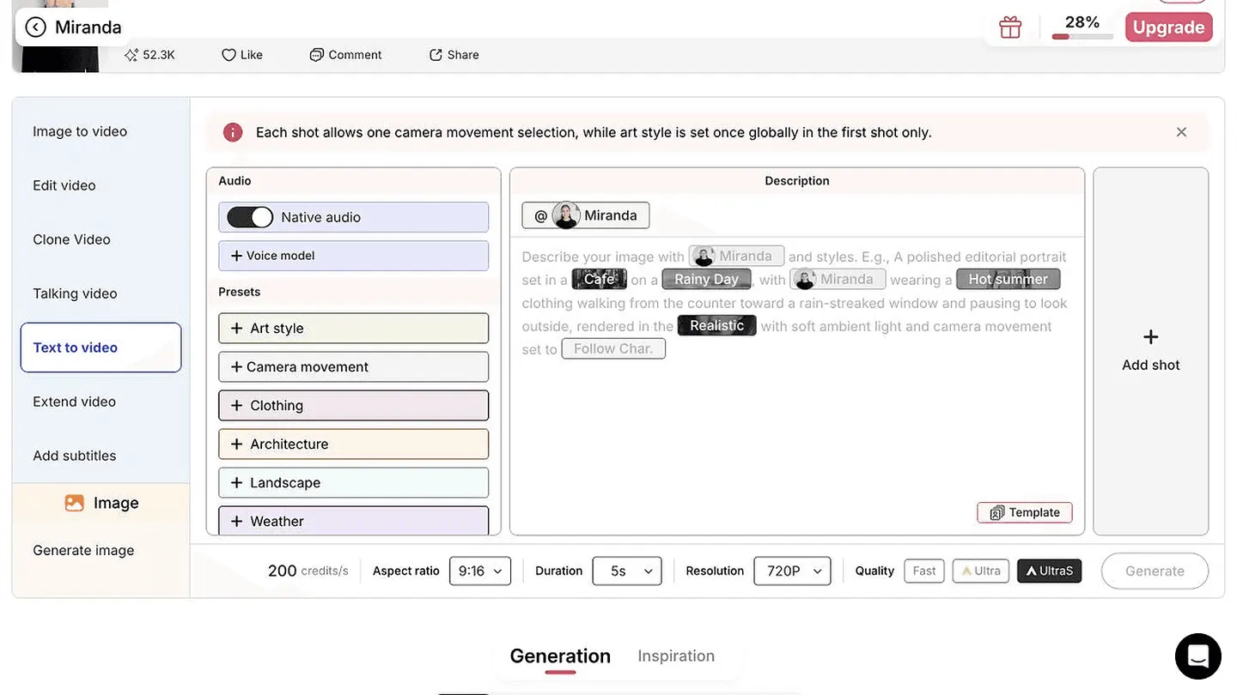Open Clone Video mode
The height and width of the screenshot is (695, 1237).
(71, 239)
